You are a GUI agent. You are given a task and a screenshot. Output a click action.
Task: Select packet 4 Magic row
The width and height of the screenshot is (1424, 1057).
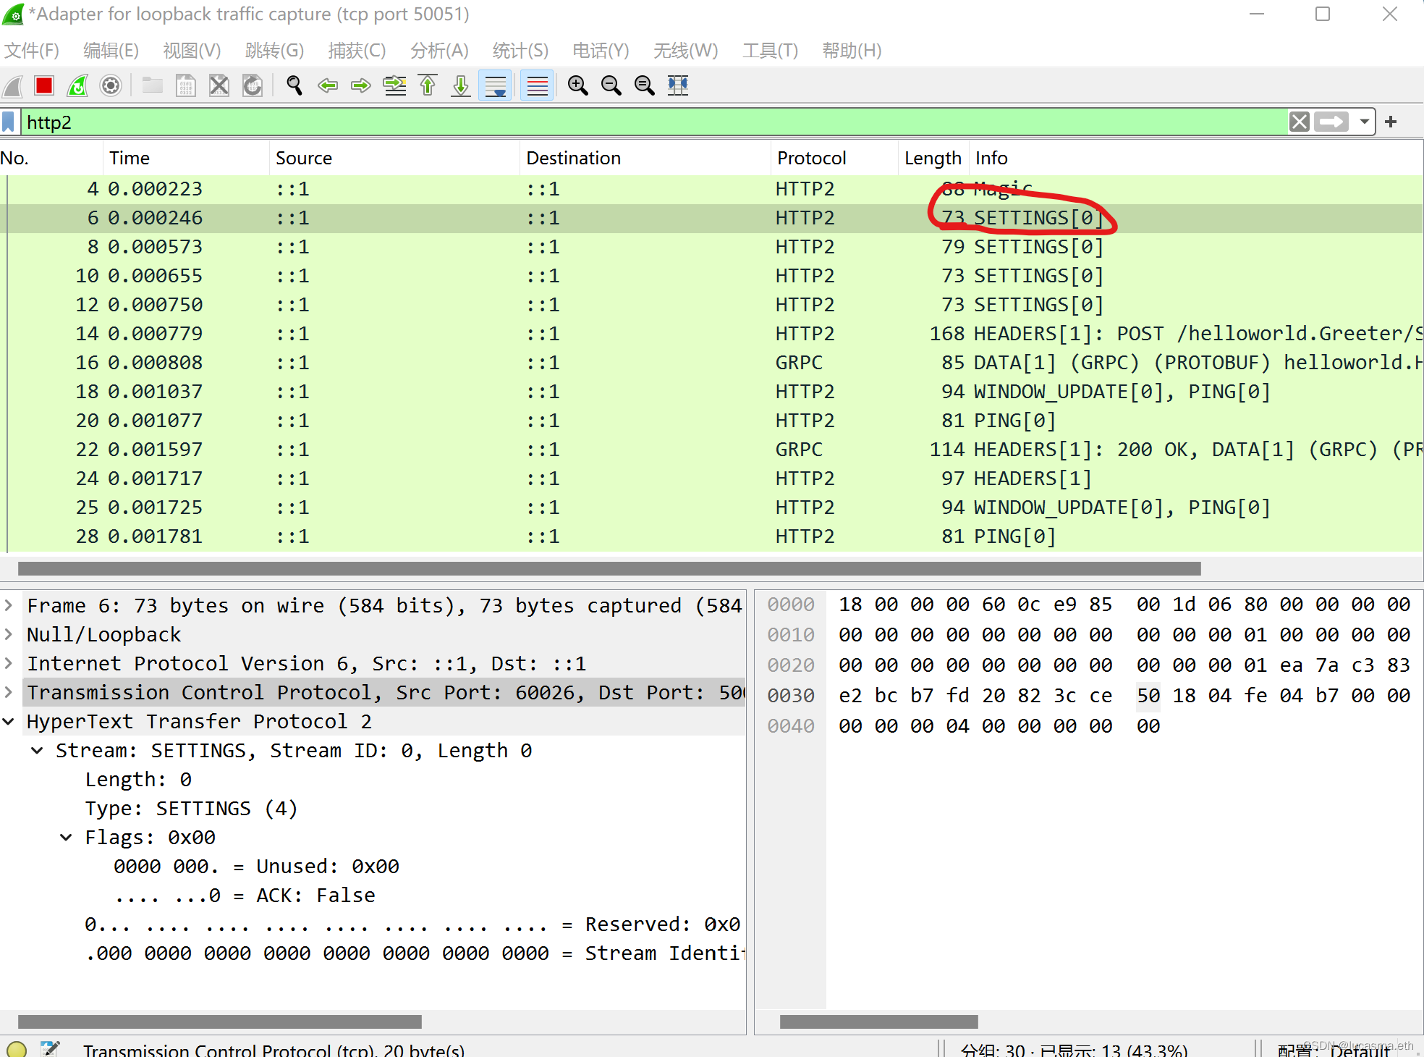711,189
